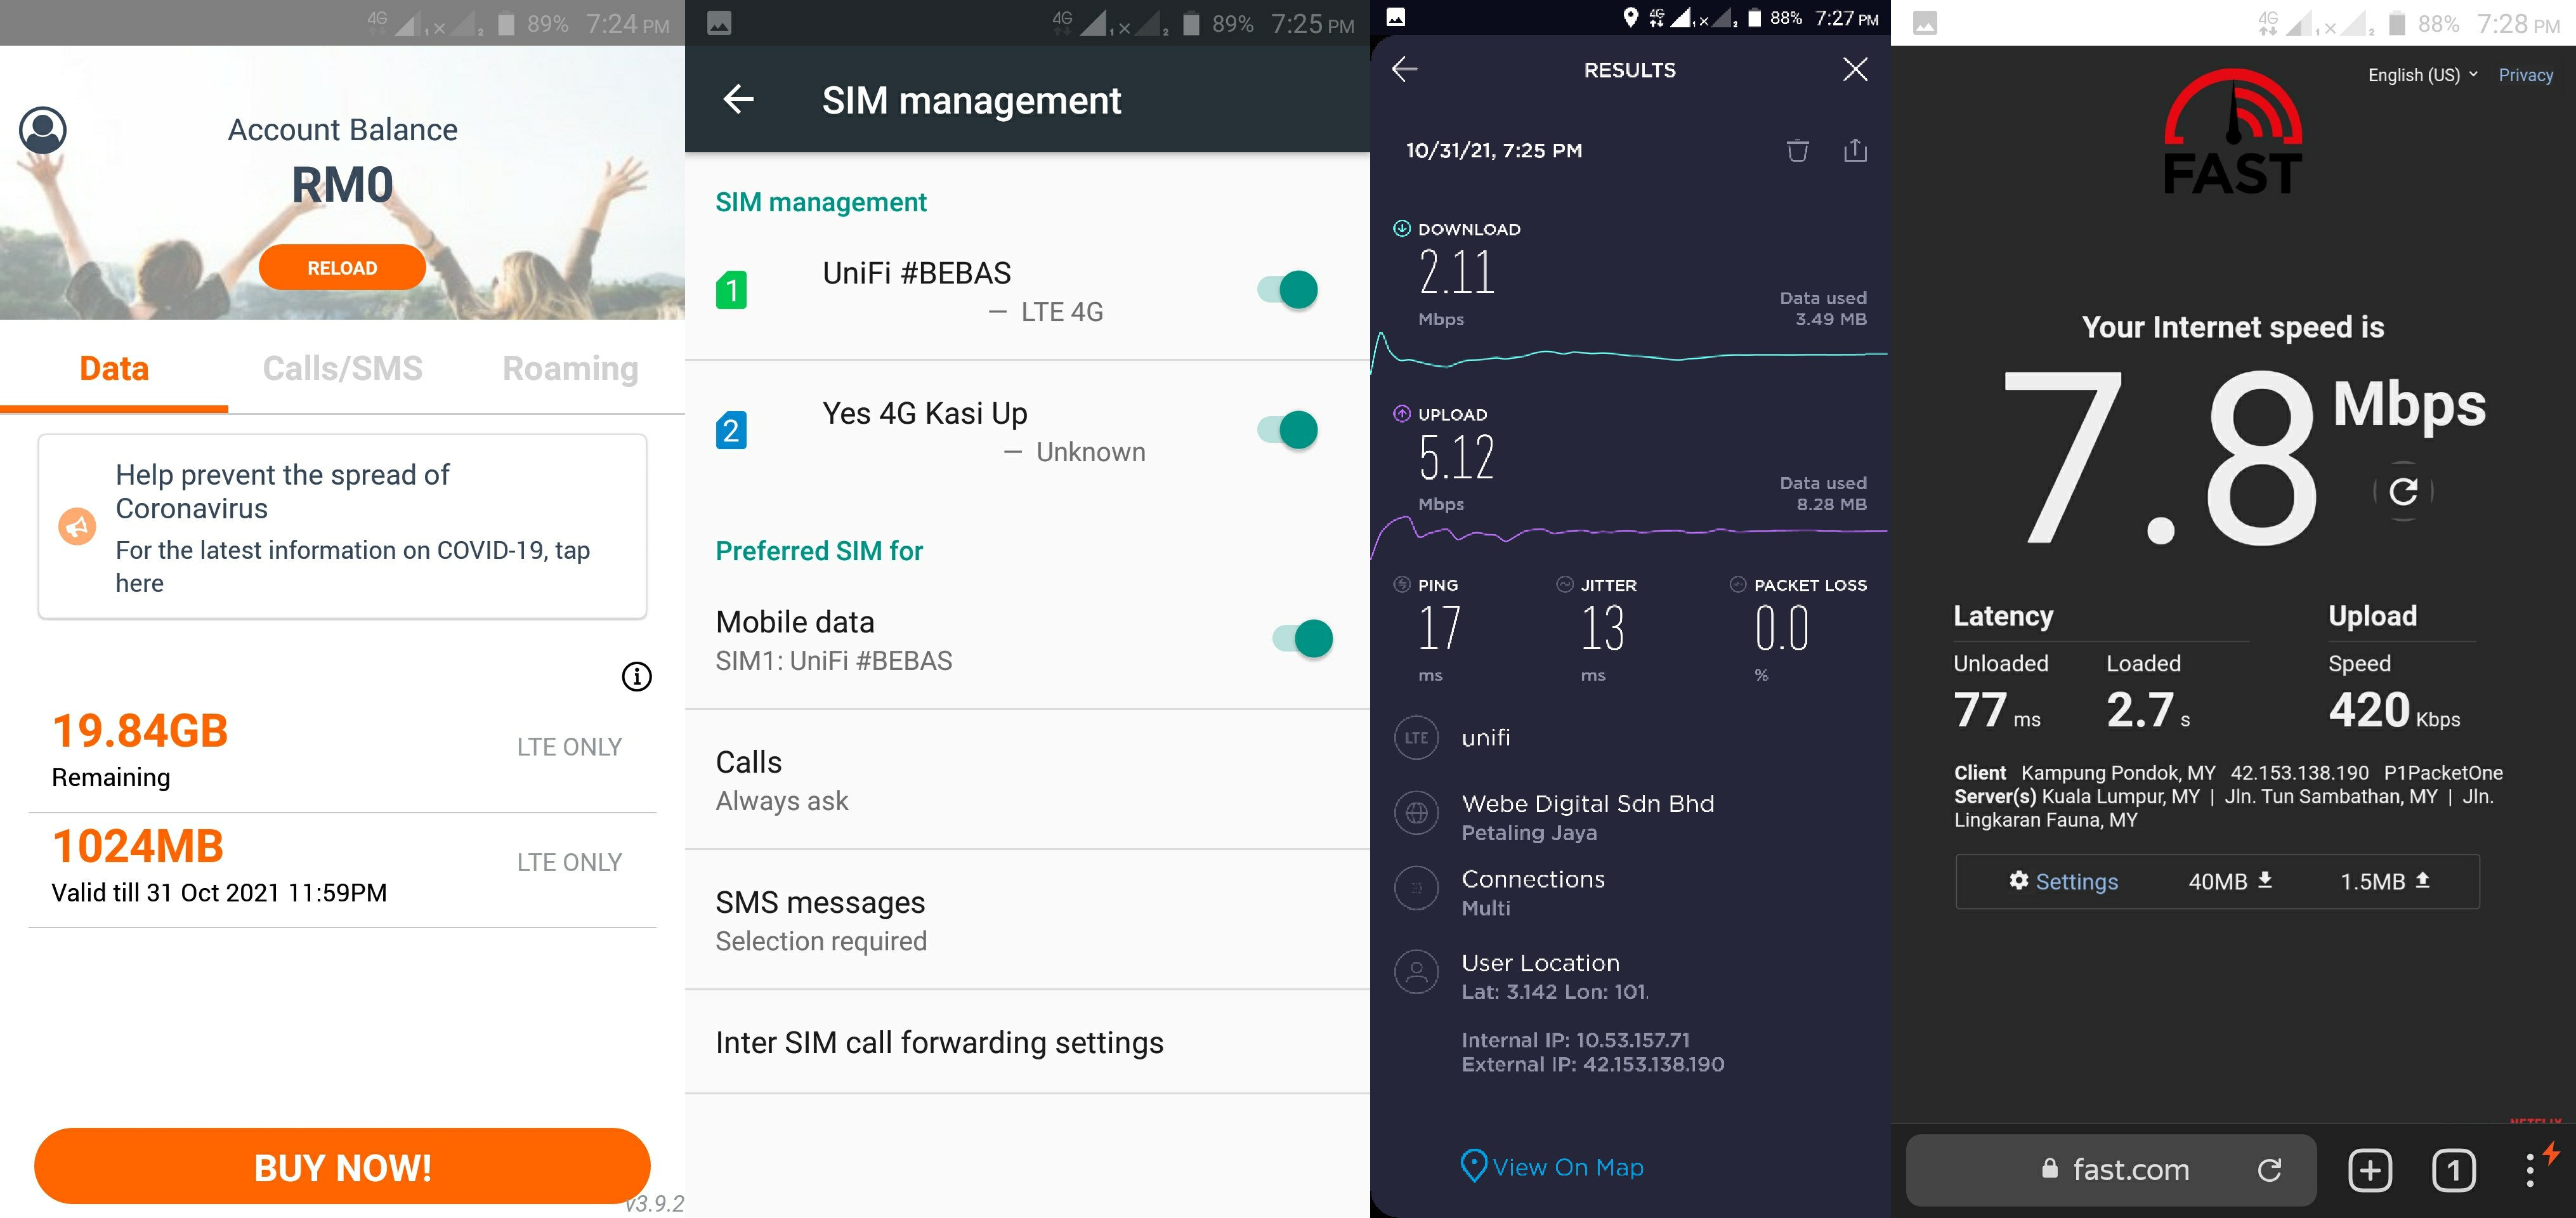Open the browser tab switcher

pyautogui.click(x=2453, y=1170)
